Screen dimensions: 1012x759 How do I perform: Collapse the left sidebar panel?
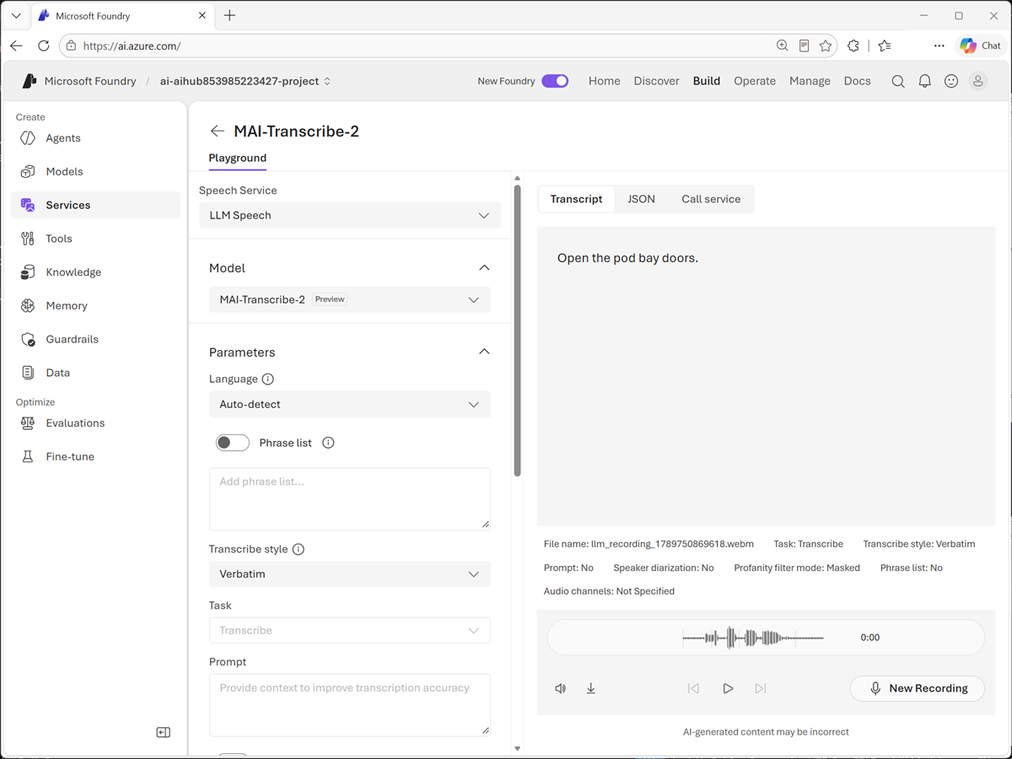pyautogui.click(x=164, y=733)
